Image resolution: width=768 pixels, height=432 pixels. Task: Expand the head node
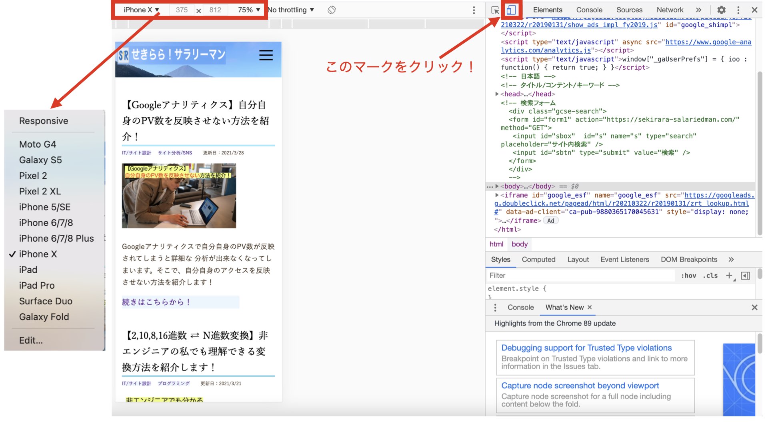pos(497,94)
